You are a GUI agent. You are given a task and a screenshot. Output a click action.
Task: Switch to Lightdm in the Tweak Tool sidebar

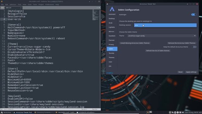tap(112, 27)
